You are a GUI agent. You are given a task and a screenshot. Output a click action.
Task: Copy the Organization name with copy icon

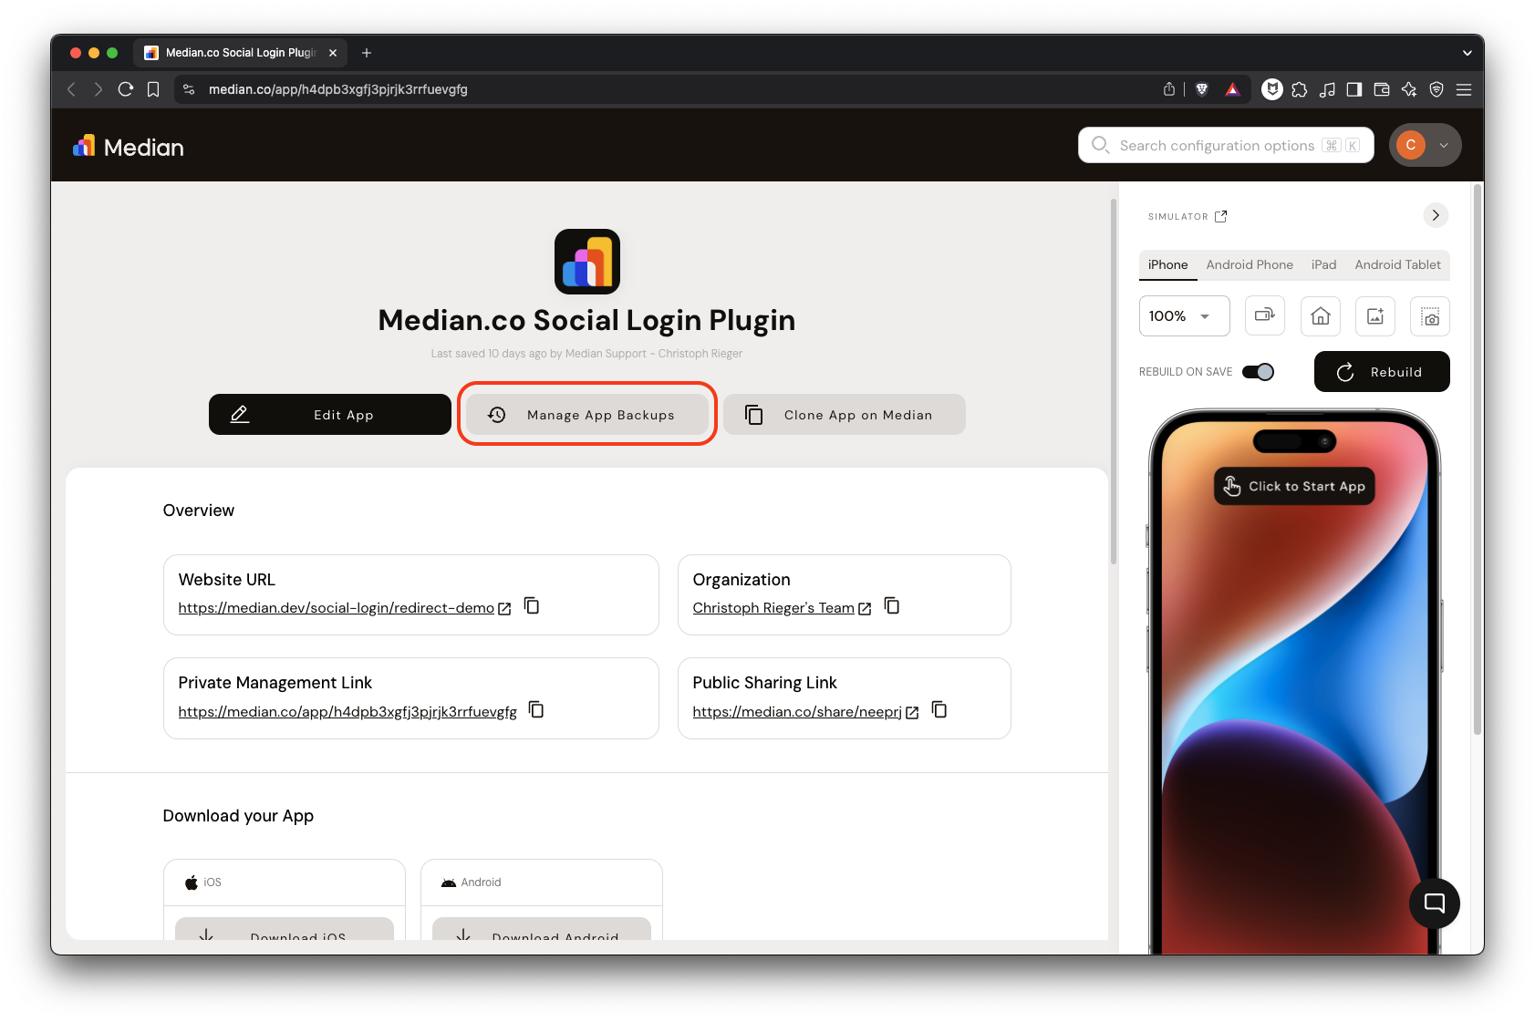coord(892,606)
